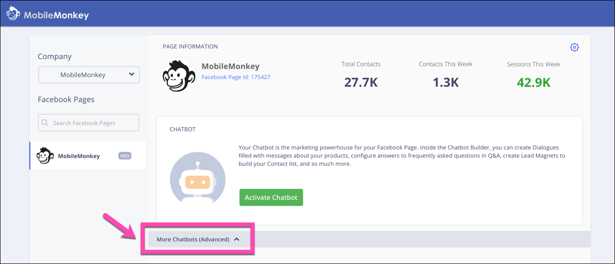Click the Sessions This Week label
This screenshot has height=264, width=615.
pyautogui.click(x=533, y=64)
